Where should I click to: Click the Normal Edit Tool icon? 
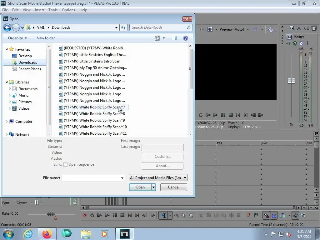coord(164,215)
